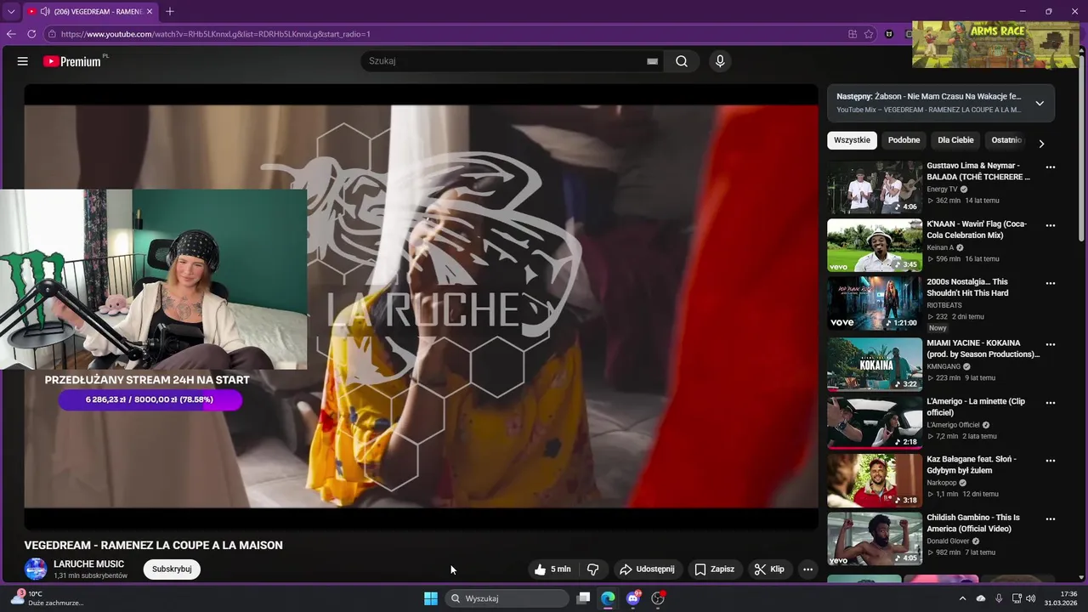Screen dimensions: 1088x612
Task: Click the Donald Glover channel name
Action: coord(948,541)
